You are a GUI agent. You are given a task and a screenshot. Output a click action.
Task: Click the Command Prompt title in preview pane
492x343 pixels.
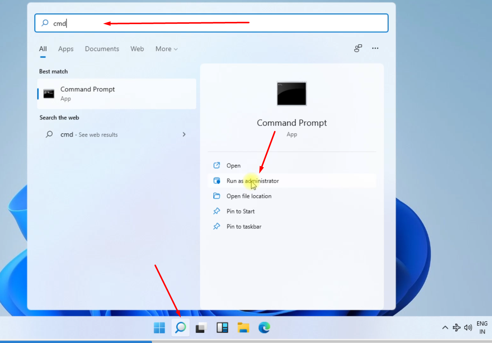point(292,123)
